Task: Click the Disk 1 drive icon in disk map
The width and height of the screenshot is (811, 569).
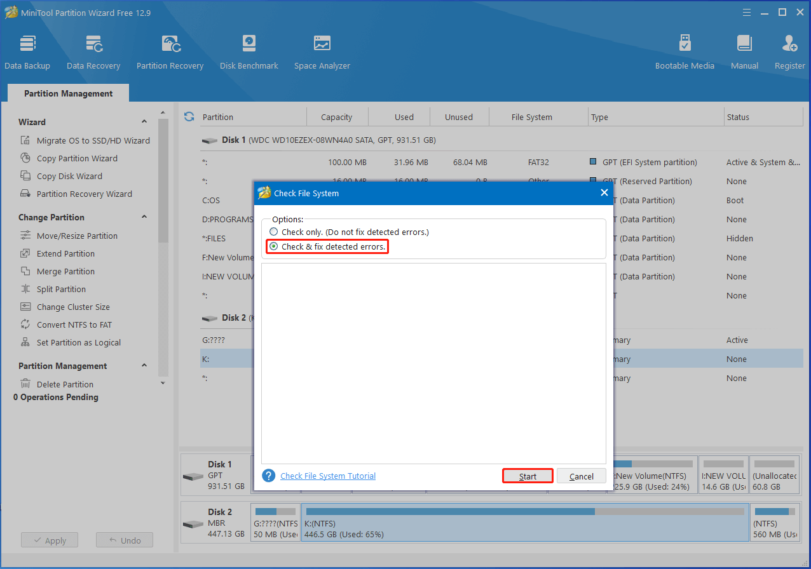Action: click(193, 476)
